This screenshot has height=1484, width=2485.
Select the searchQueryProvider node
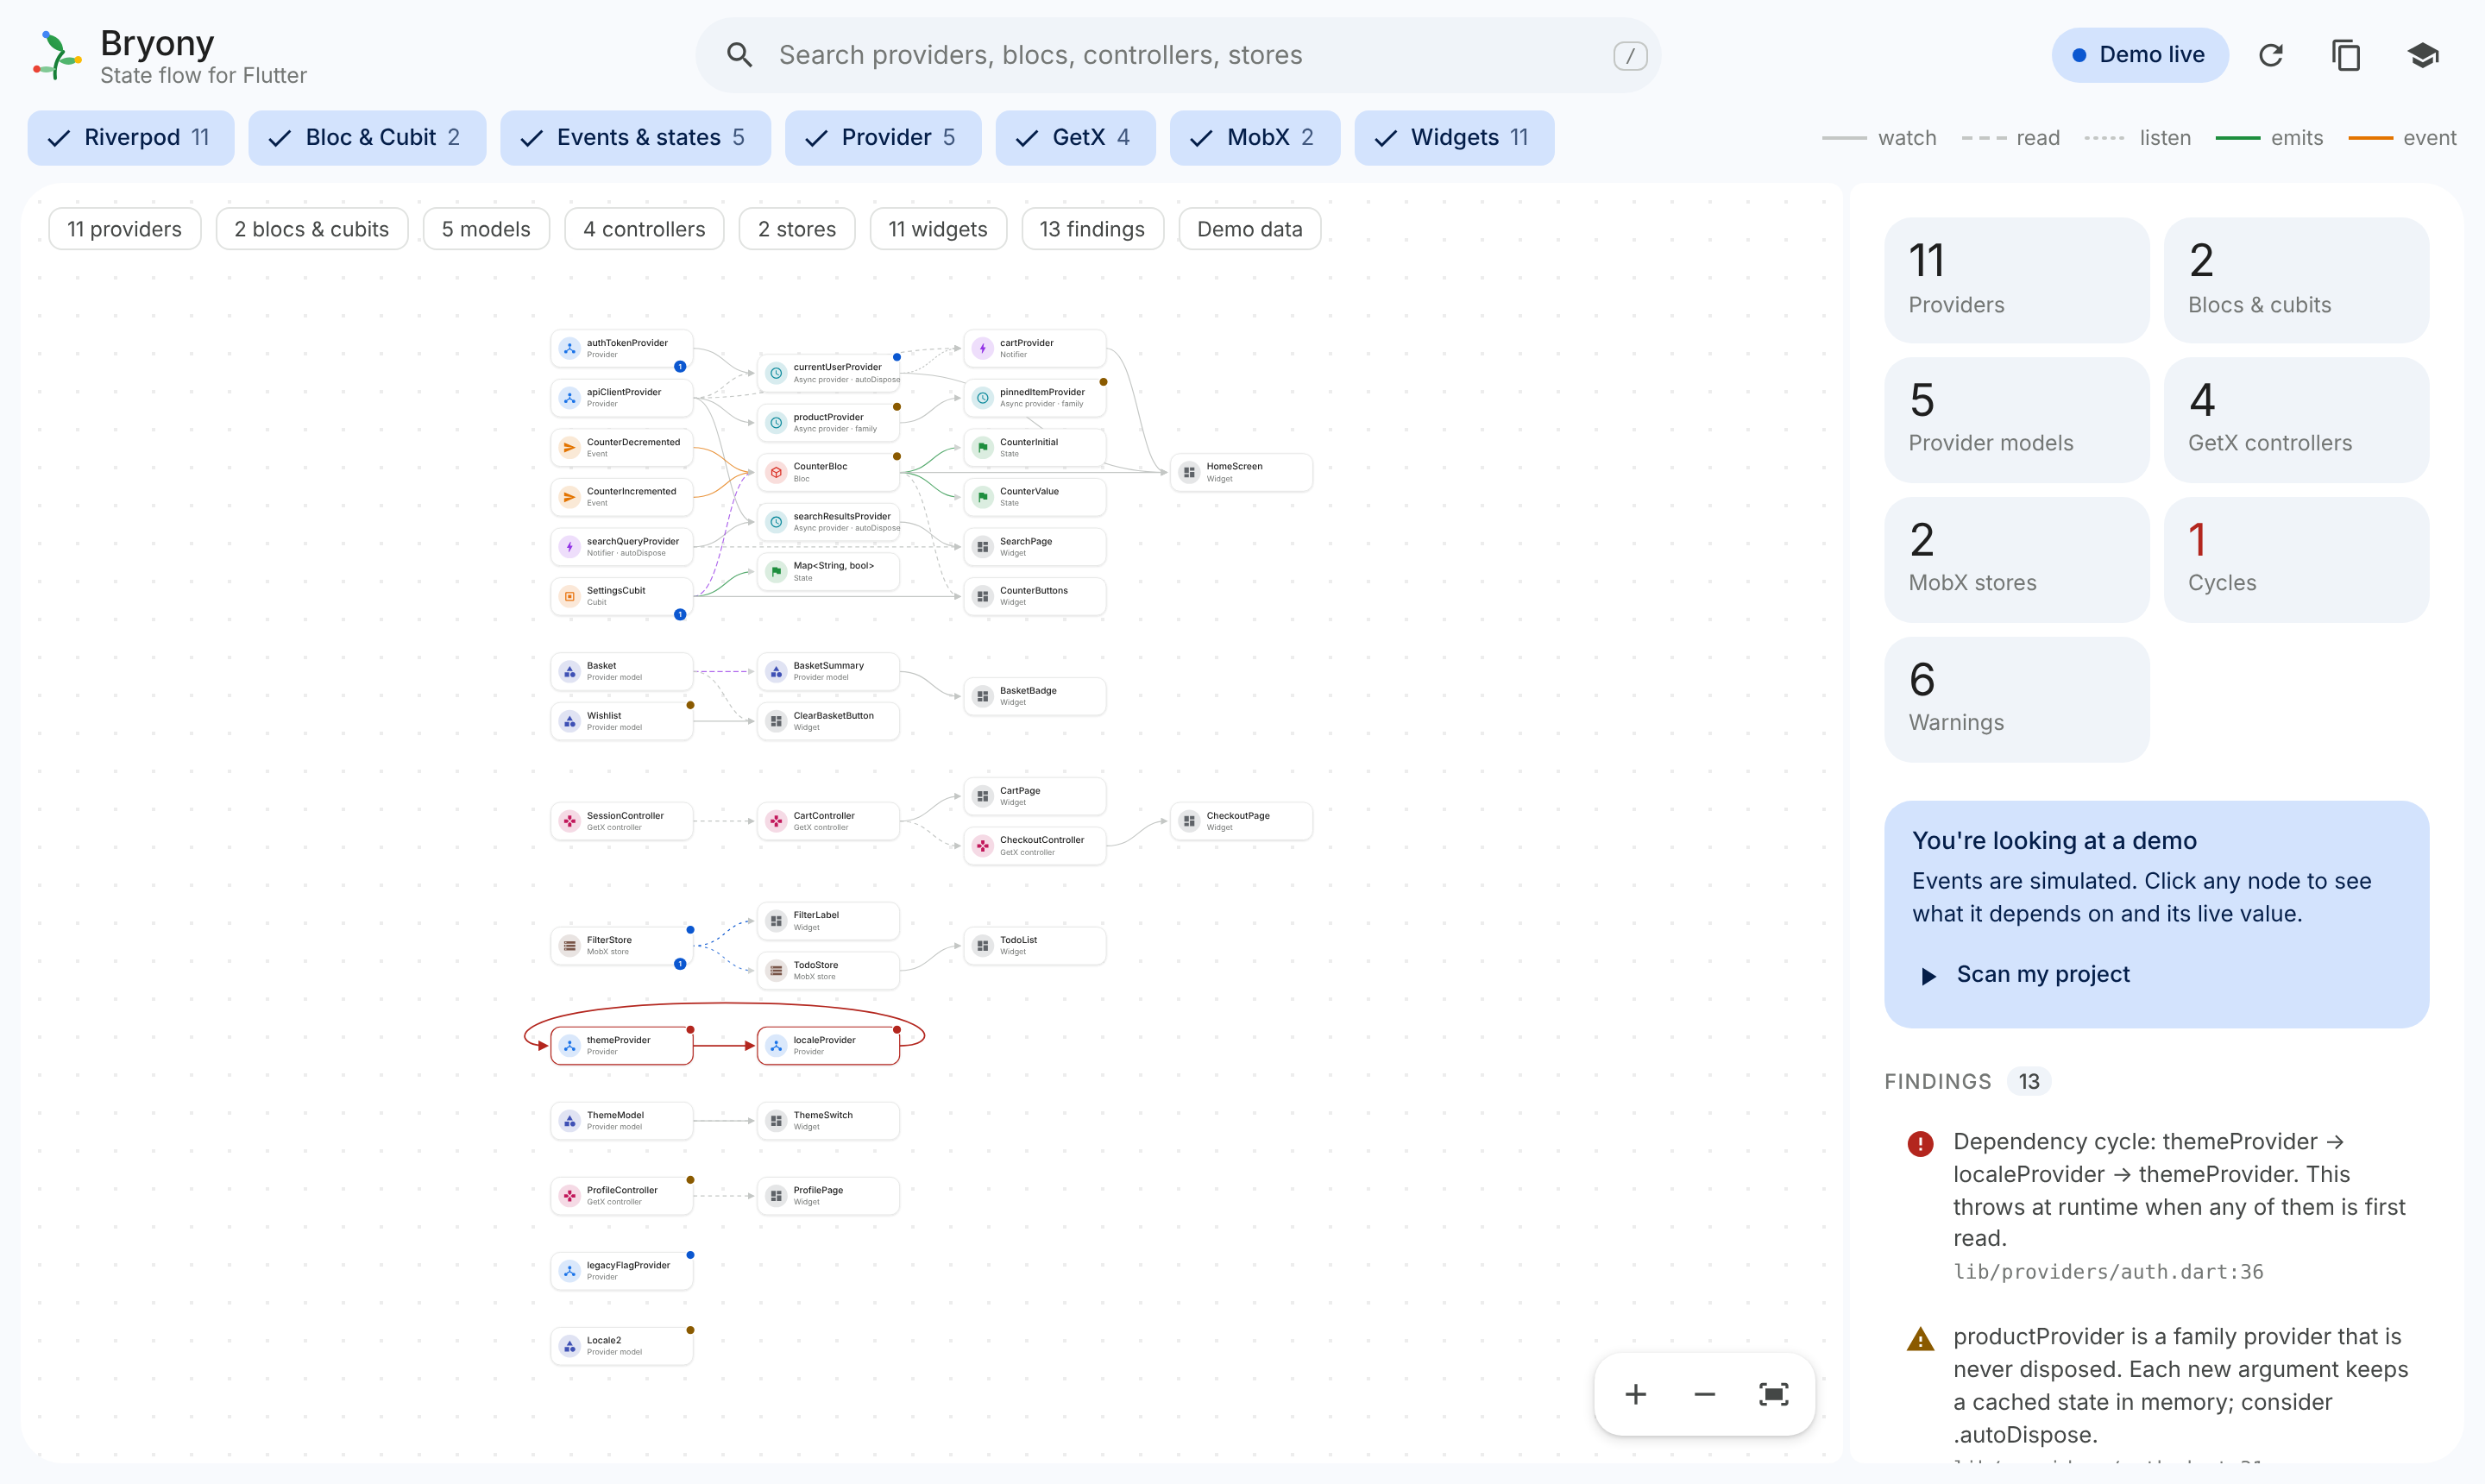point(622,546)
